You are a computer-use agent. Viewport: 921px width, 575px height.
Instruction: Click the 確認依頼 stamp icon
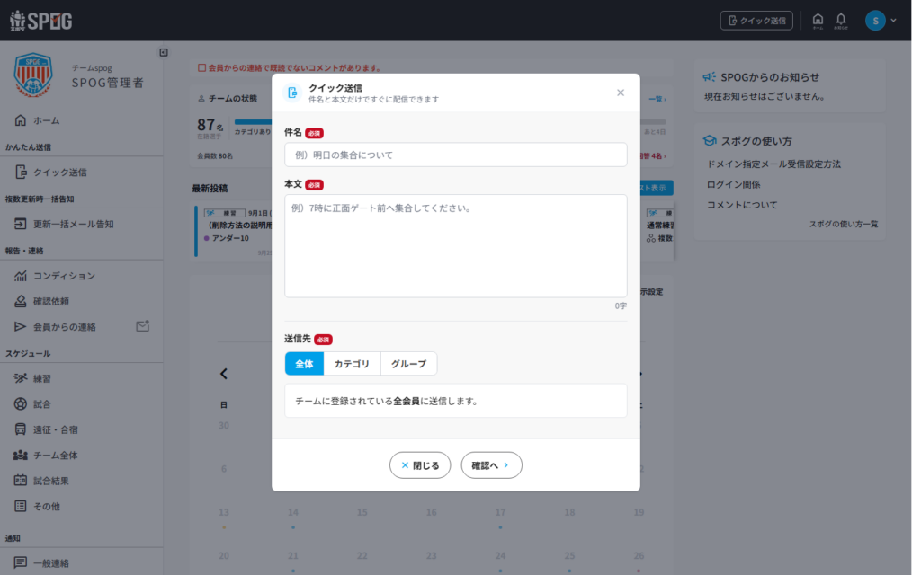point(21,301)
